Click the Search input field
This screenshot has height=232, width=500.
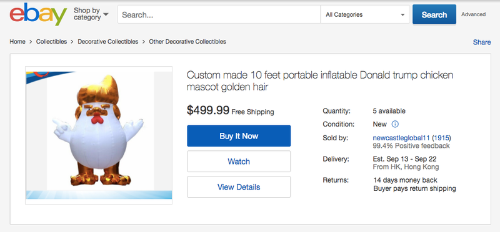click(x=219, y=14)
